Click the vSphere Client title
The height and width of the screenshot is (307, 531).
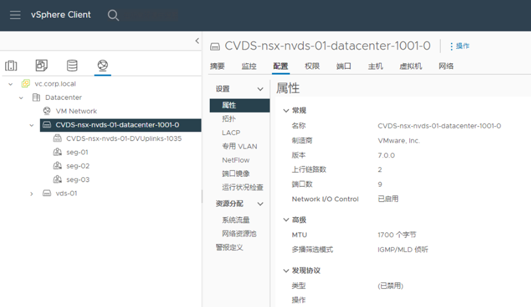tap(61, 15)
